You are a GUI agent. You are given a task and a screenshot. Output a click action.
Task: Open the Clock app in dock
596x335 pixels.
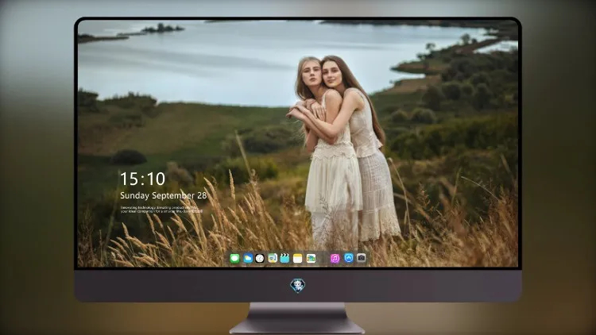(260, 259)
